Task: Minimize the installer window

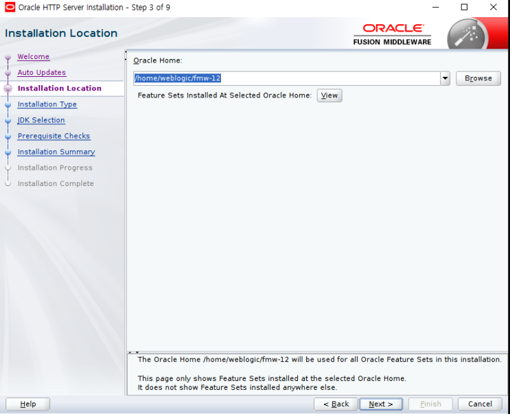Action: (435, 7)
